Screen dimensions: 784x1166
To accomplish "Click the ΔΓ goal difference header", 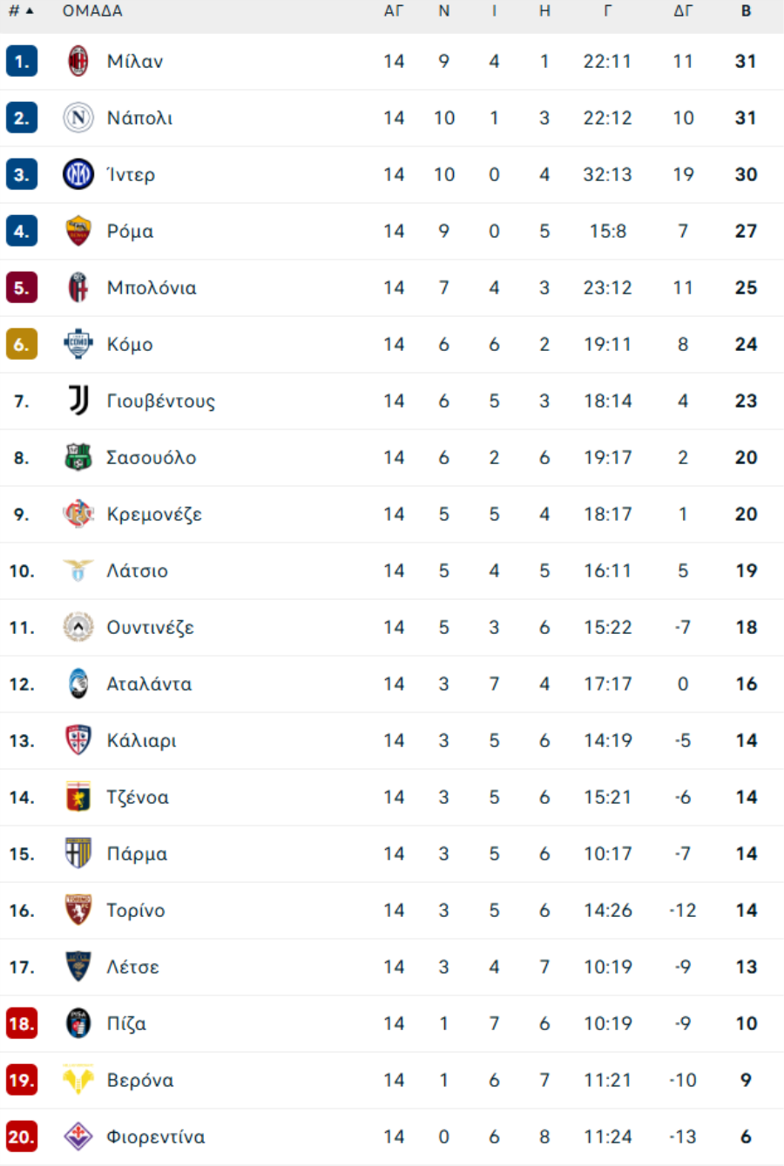I will pos(683,11).
